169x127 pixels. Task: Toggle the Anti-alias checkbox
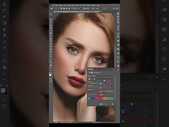84,8
